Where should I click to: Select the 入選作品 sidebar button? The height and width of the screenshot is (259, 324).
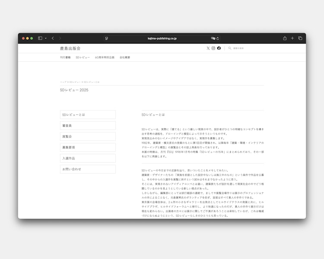(x=88, y=158)
